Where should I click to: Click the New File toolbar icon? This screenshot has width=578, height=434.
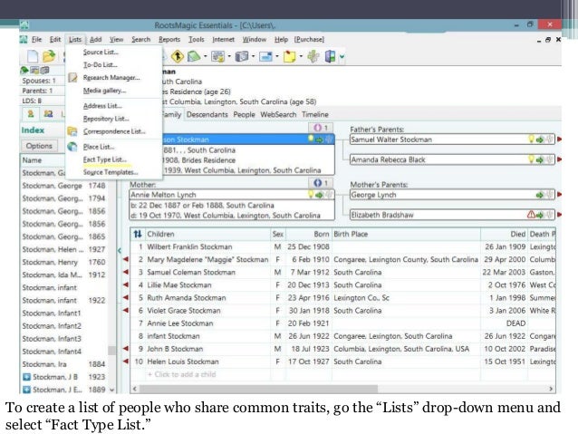click(33, 56)
